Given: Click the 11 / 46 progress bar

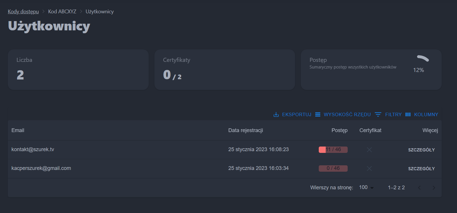Looking at the screenshot, I should click(333, 150).
